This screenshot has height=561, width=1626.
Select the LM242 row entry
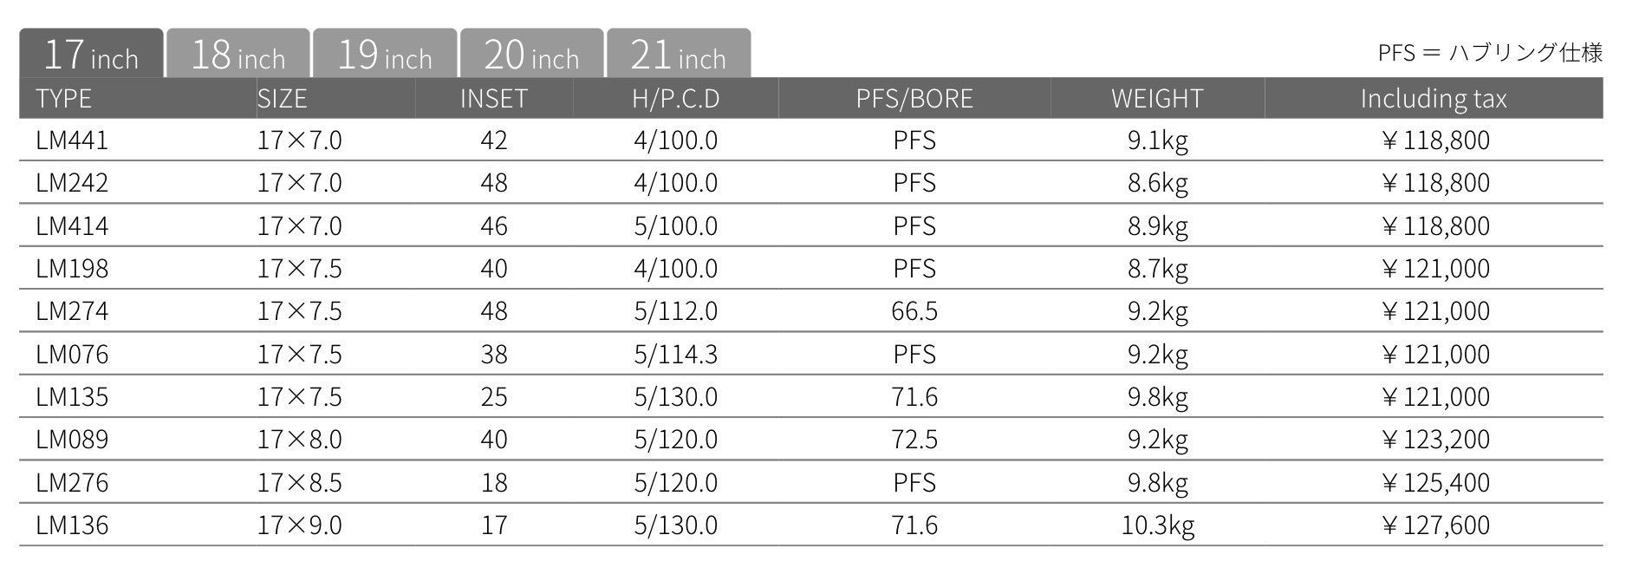pyautogui.click(x=811, y=182)
